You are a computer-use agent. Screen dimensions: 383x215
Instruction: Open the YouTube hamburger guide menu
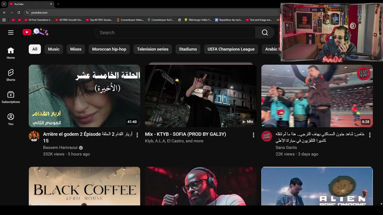tap(11, 33)
